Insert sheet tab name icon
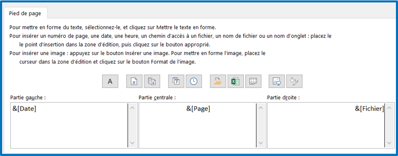398x156 pixels. 253,81
